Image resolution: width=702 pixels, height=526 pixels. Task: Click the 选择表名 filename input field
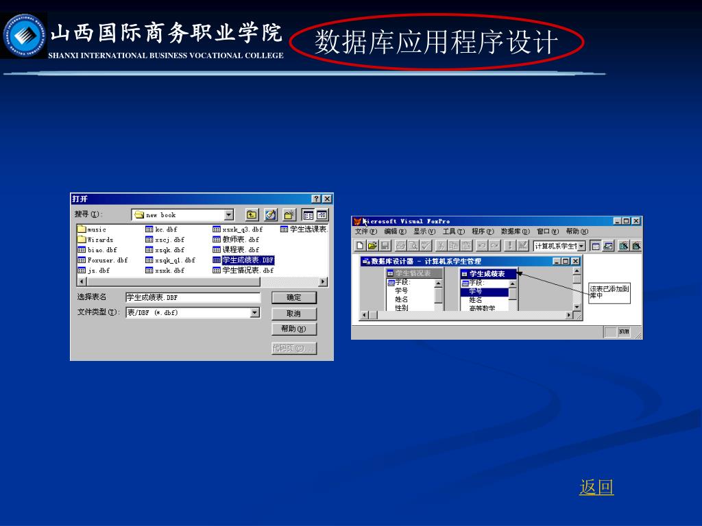(x=193, y=297)
